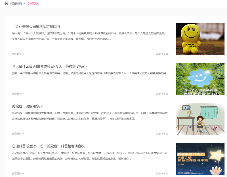Open article 今天是什么日子|世界微笑日
The height and width of the screenshot is (177, 227).
pyautogui.click(x=50, y=66)
